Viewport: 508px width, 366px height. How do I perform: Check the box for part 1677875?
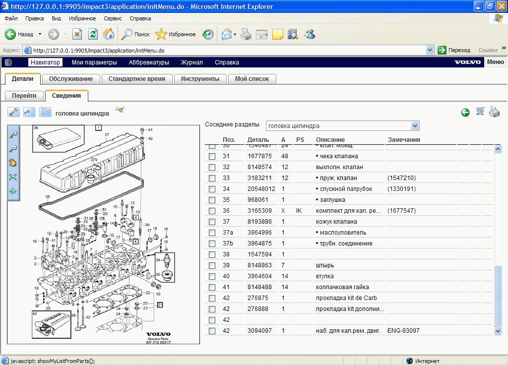212,156
